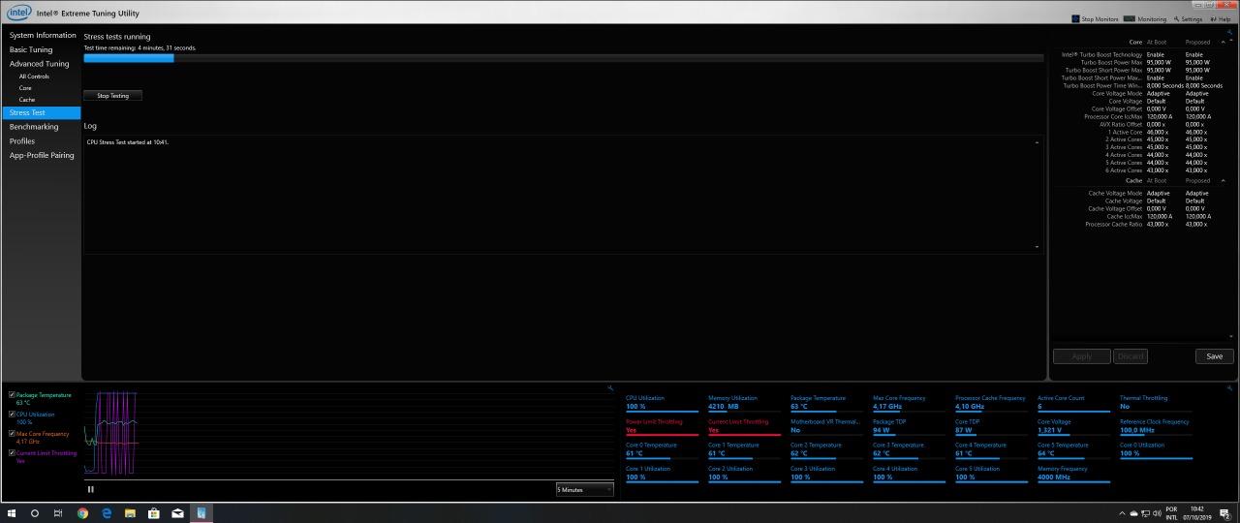Image resolution: width=1240 pixels, height=523 pixels.
Task: Select the Stress Test sidebar item
Action: coord(40,113)
